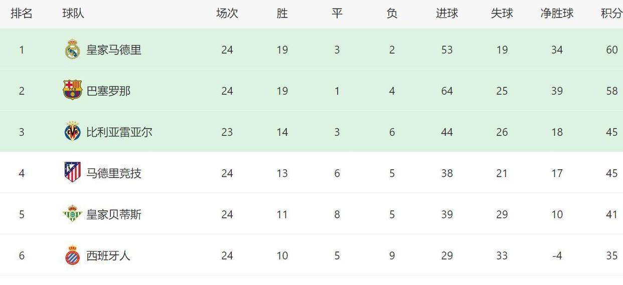Sort table by 排名 column header

click(x=22, y=14)
